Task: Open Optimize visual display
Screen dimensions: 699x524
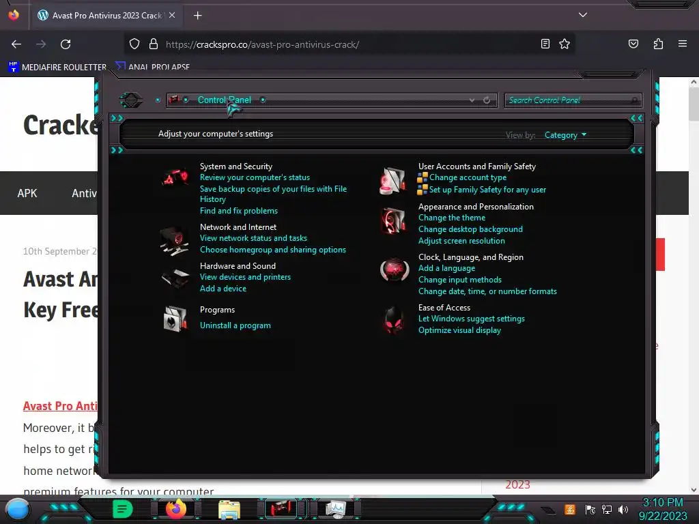Action: 459,330
